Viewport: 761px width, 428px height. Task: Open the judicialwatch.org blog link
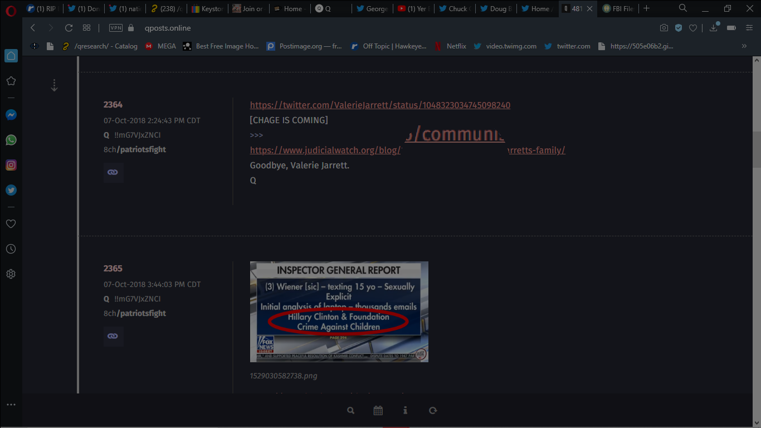point(408,150)
